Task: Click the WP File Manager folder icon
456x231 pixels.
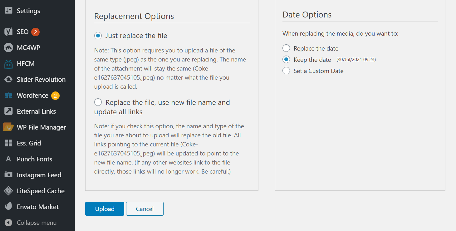Action: click(x=8, y=127)
